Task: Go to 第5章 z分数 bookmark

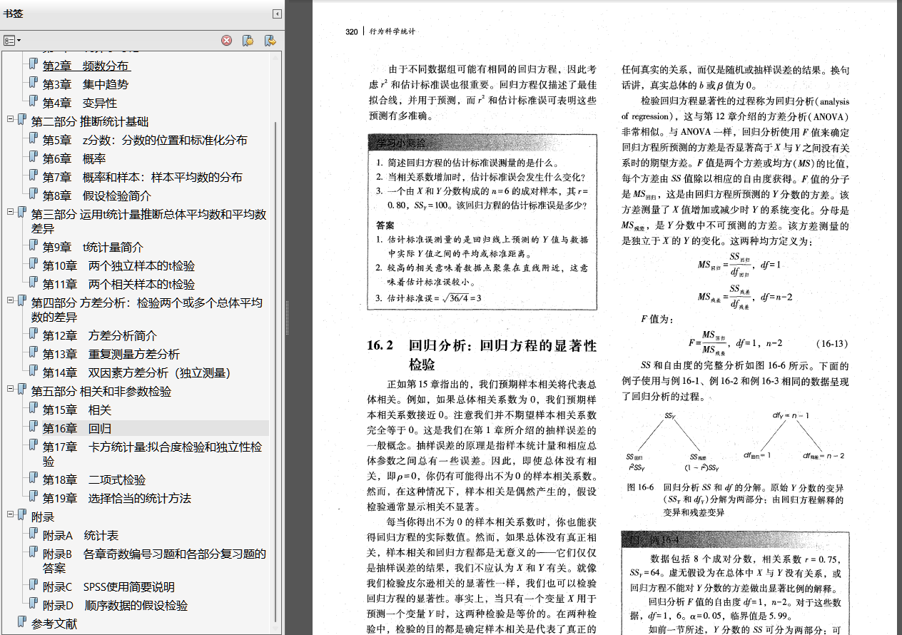Action: click(145, 140)
